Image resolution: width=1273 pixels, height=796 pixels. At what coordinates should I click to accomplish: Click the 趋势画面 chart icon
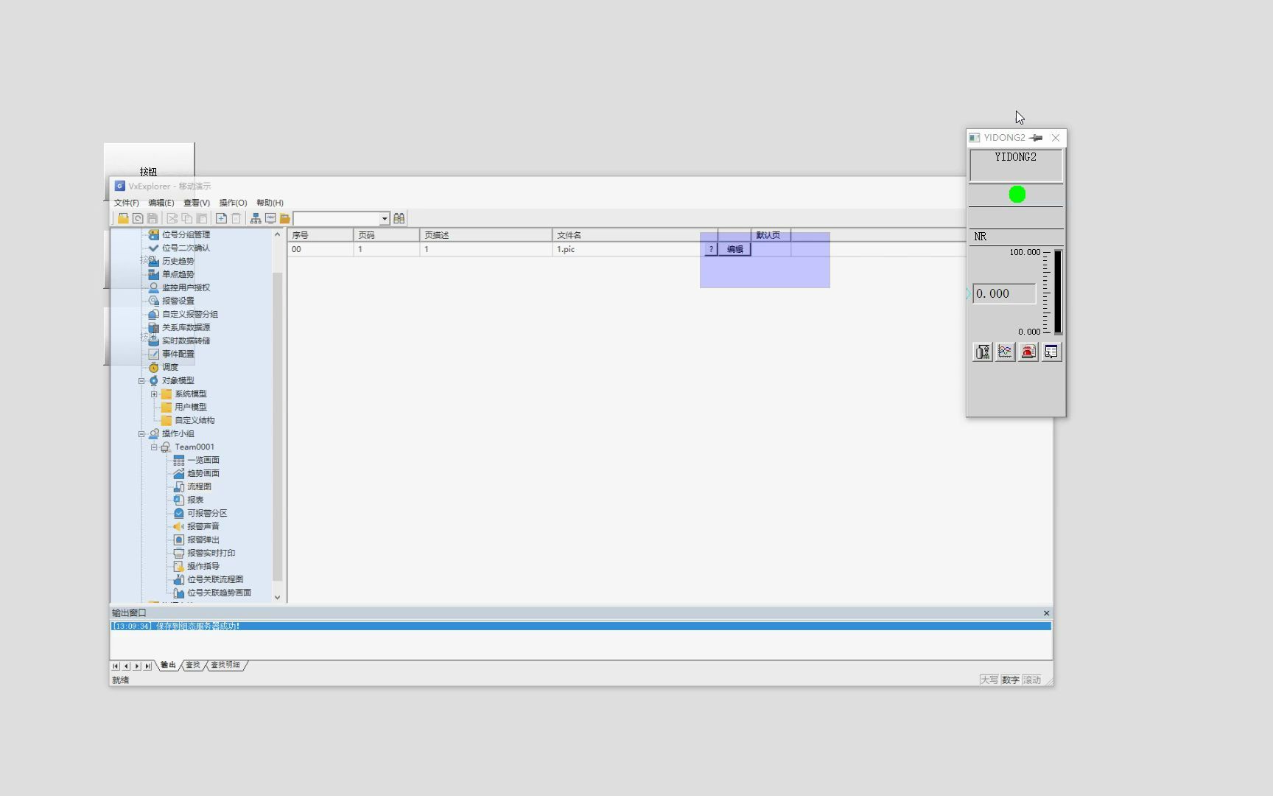click(178, 473)
